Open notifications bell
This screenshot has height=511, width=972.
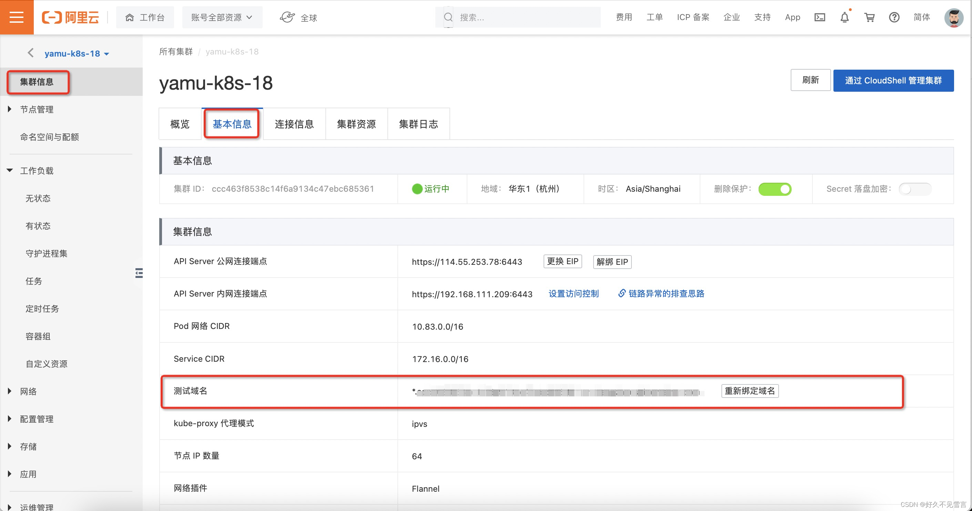pos(844,17)
